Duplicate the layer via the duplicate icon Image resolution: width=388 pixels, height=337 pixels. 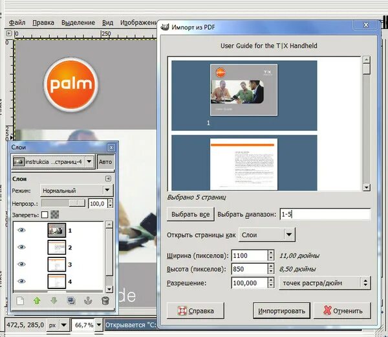point(71,301)
